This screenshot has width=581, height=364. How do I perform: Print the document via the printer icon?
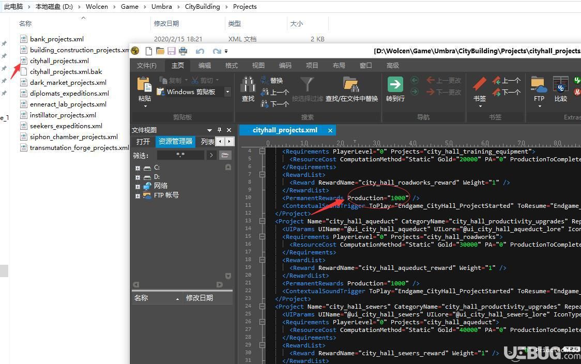point(183,51)
